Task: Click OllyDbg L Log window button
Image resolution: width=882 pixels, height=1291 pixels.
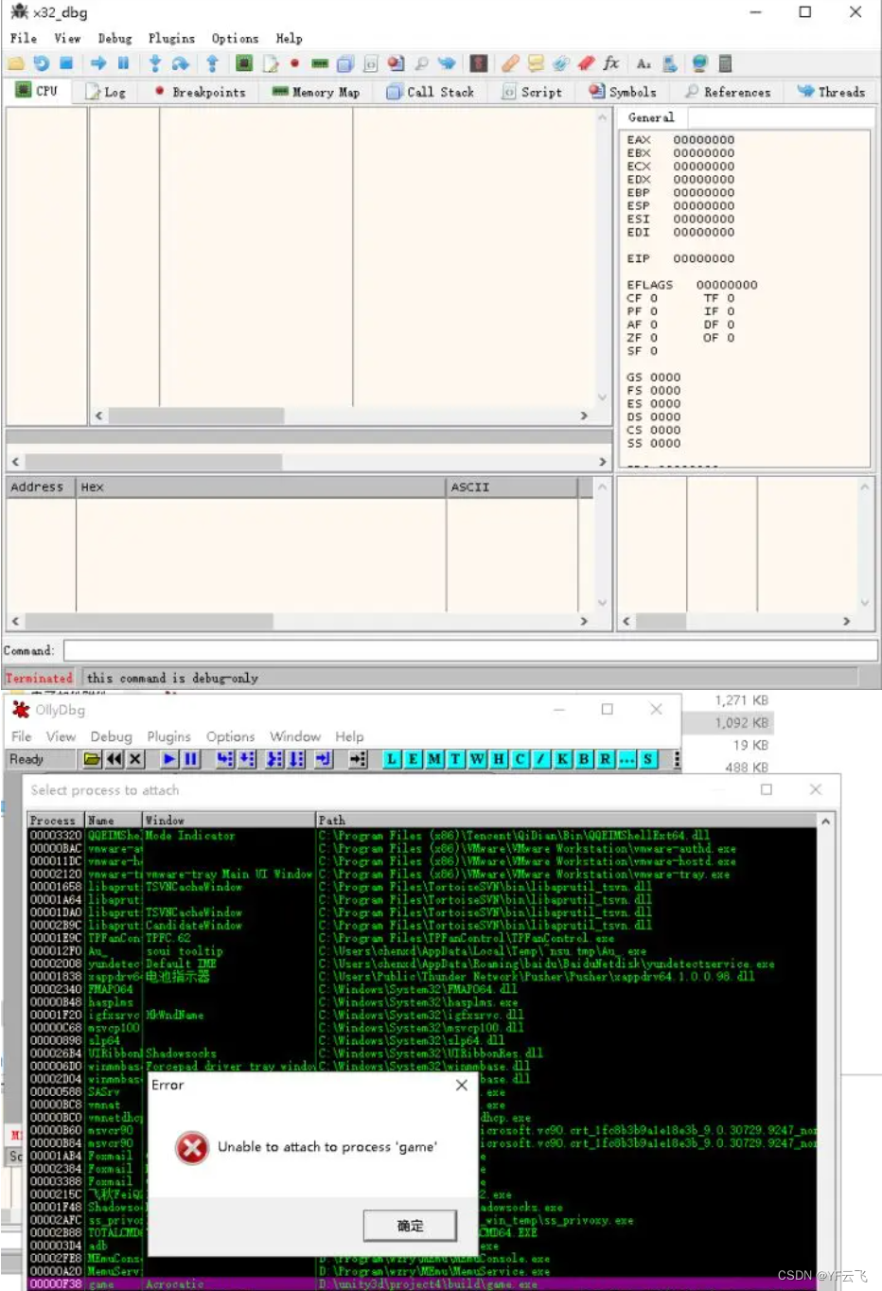Action: 392,759
